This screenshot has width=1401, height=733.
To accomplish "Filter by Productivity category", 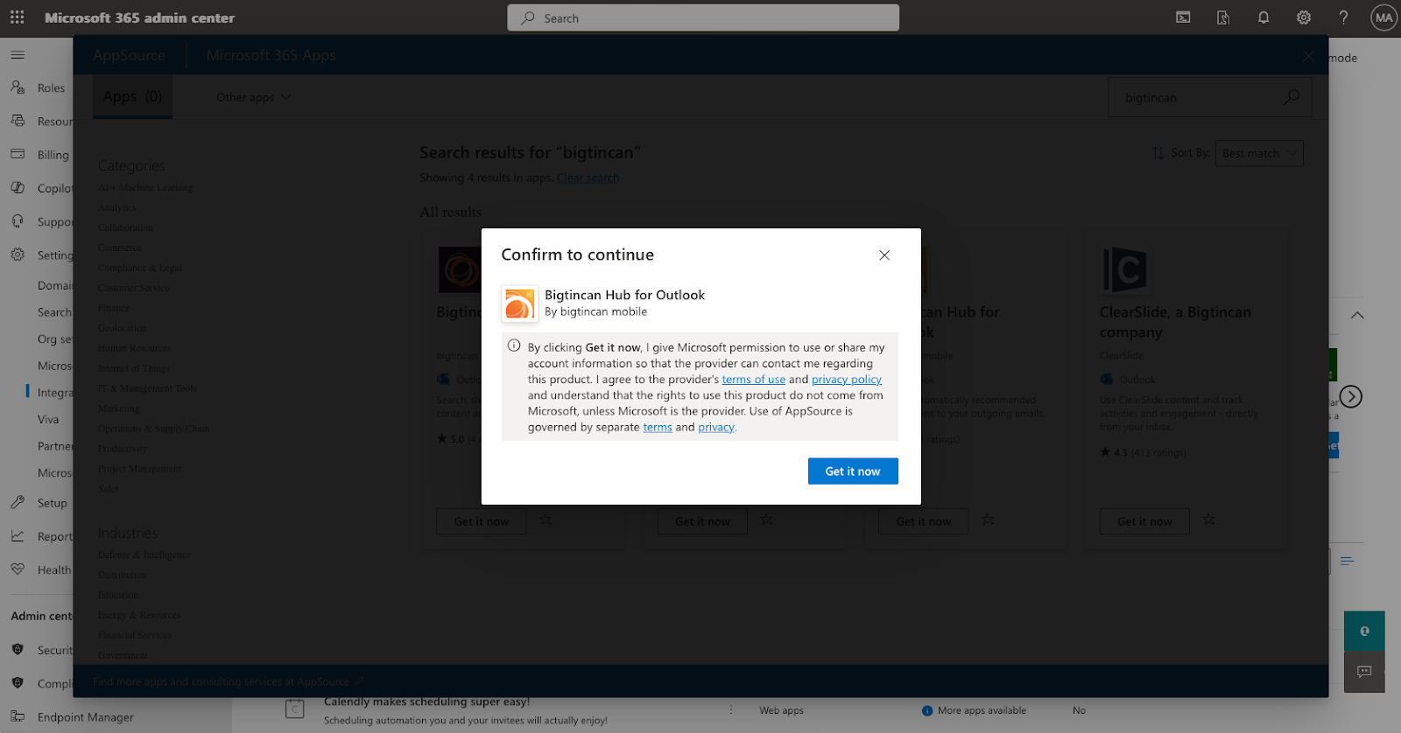I will (123, 449).
